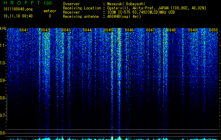Click the 0845 time marker
The width and height of the screenshot is (221, 140).
108,30
